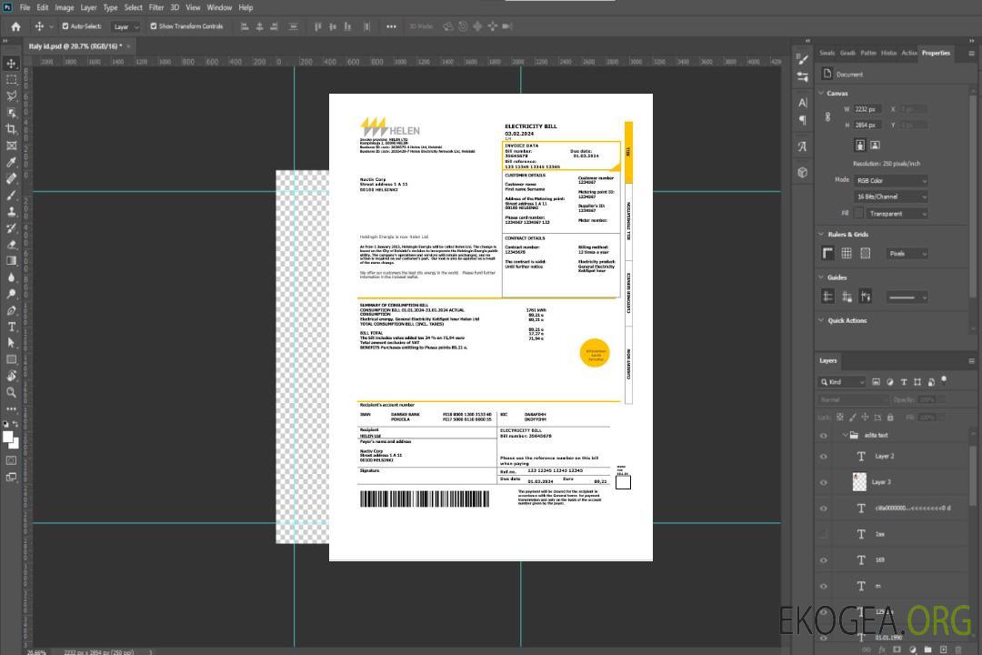Viewport: 982px width, 655px height.
Task: Open the Filter menu
Action: [x=156, y=7]
